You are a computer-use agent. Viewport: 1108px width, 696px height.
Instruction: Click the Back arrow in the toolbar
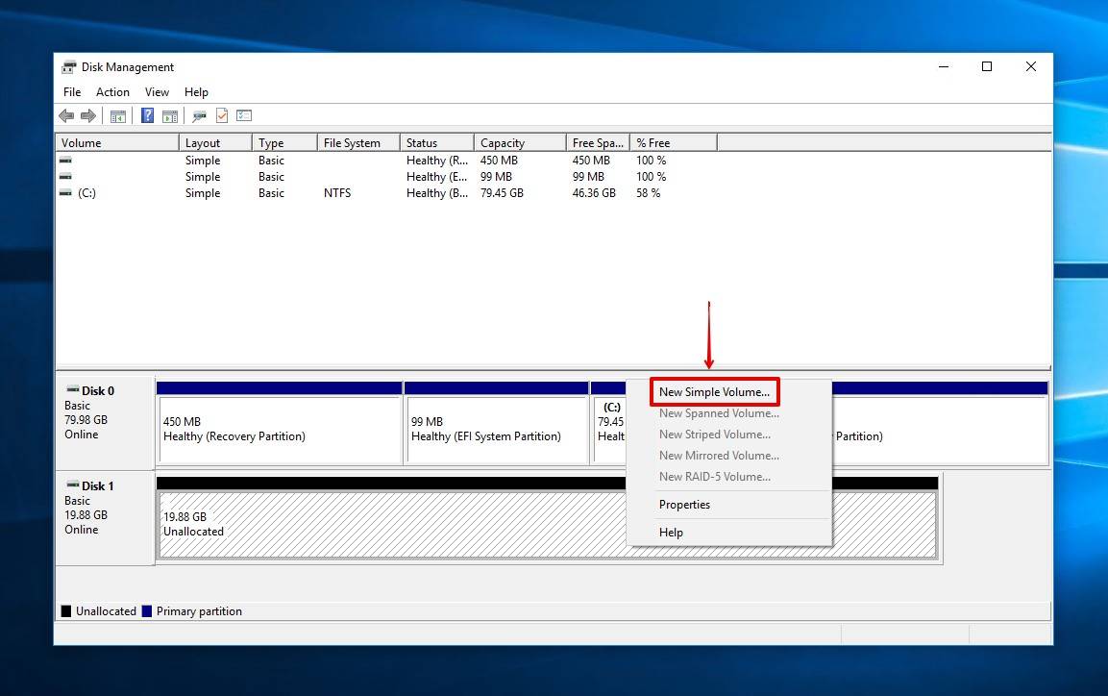(66, 116)
